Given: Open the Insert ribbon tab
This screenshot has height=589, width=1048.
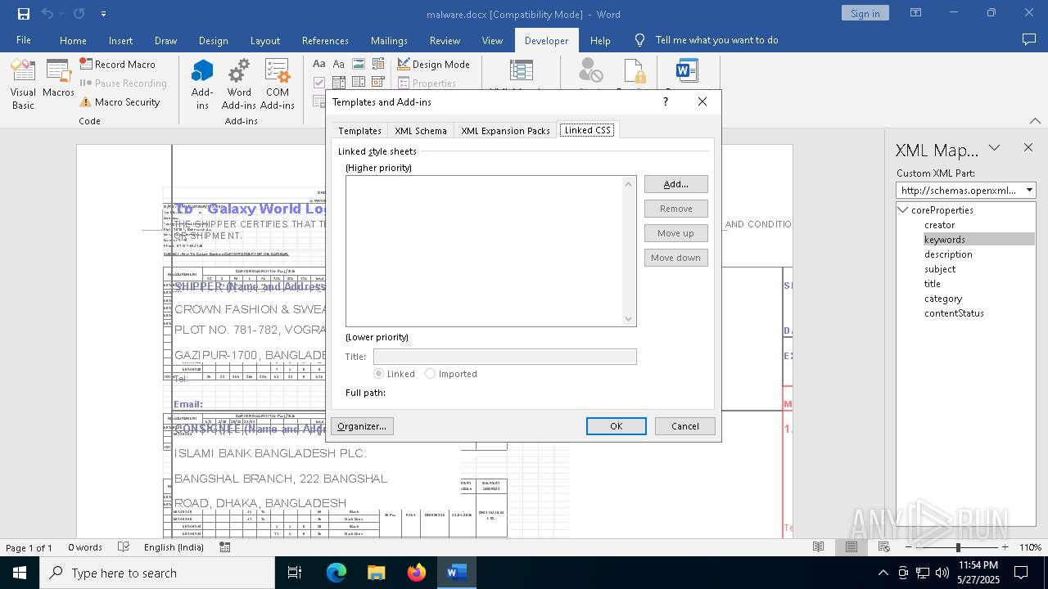Looking at the screenshot, I should tap(120, 40).
